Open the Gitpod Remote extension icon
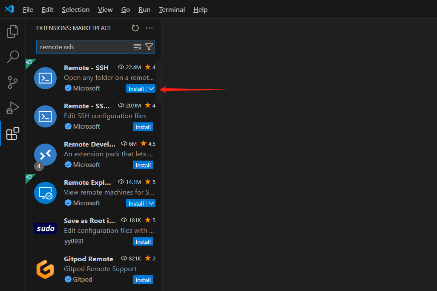 click(45, 269)
